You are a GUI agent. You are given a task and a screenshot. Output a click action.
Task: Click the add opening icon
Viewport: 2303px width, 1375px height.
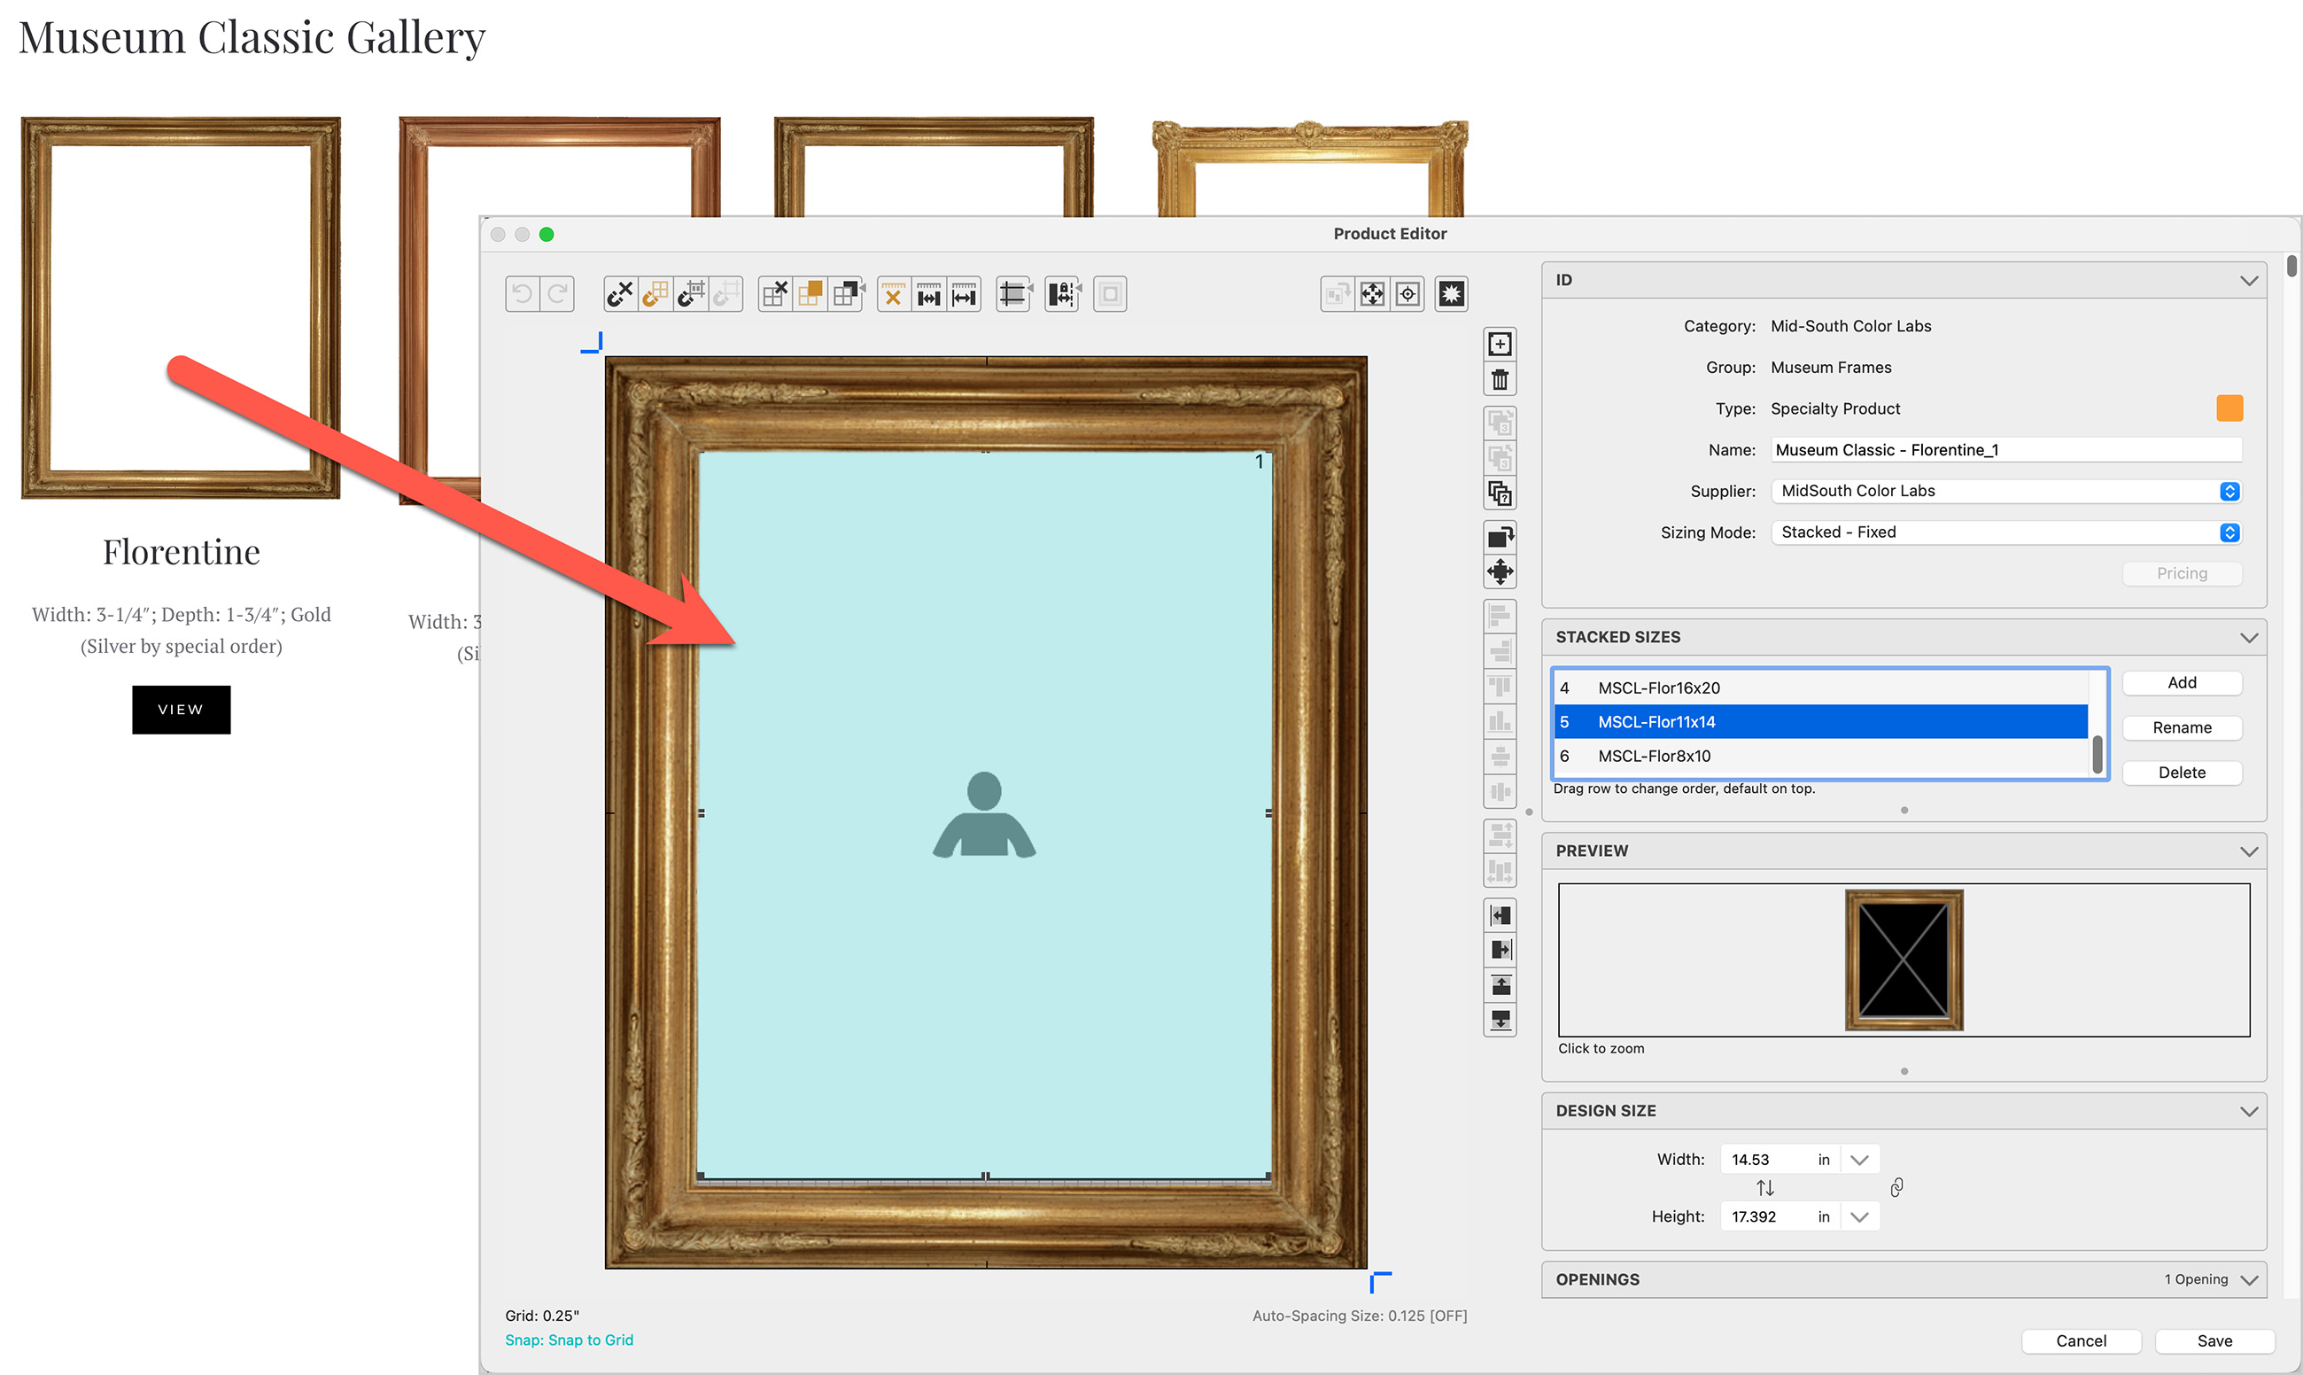(x=1500, y=344)
